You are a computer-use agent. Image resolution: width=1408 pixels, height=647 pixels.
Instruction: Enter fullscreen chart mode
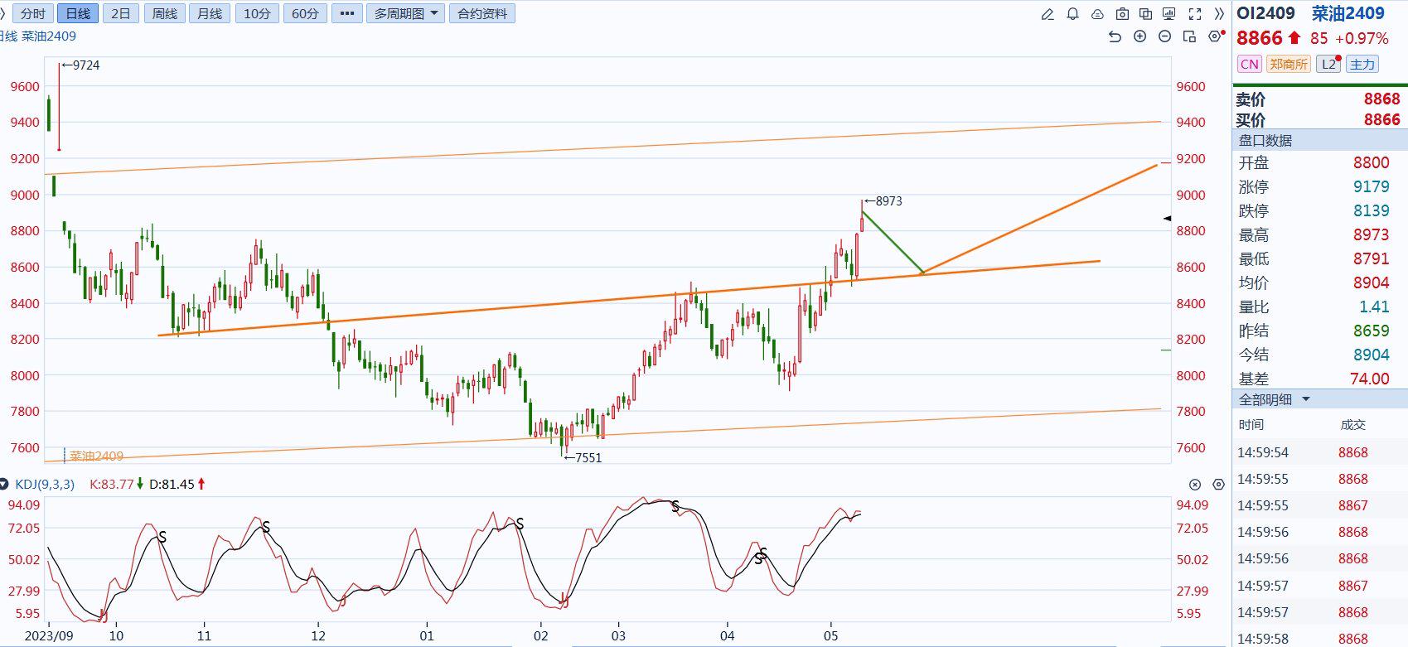(x=1195, y=14)
